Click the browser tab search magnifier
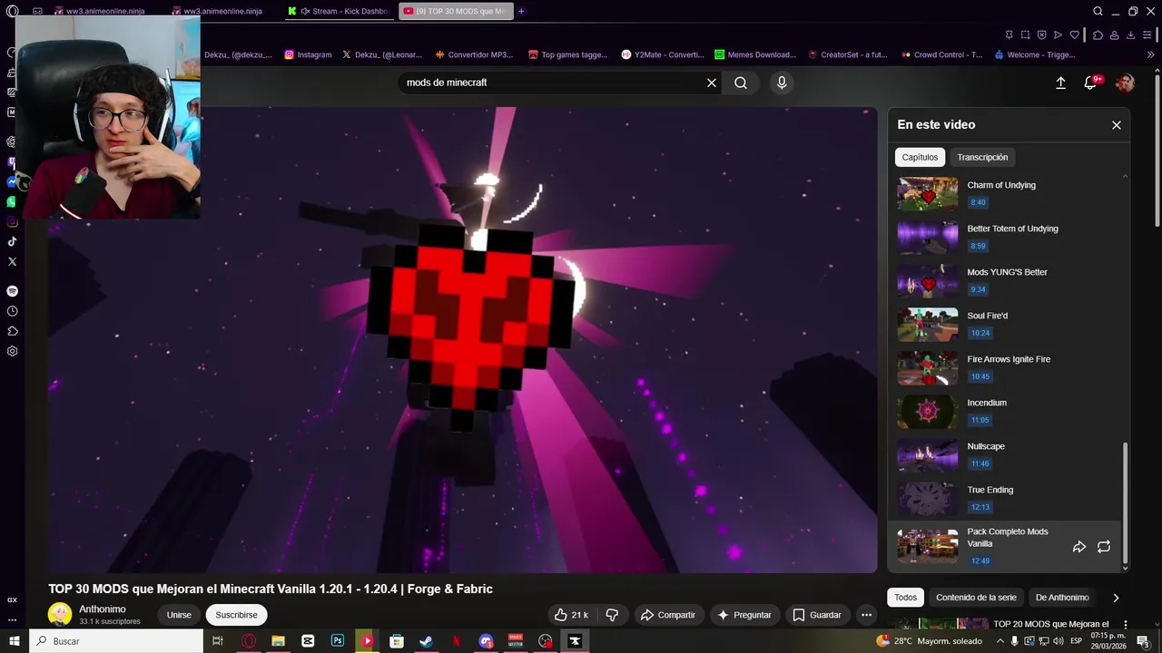 coord(1098,11)
